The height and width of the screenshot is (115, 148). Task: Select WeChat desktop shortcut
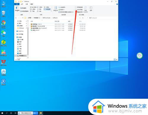[x=4, y=33]
